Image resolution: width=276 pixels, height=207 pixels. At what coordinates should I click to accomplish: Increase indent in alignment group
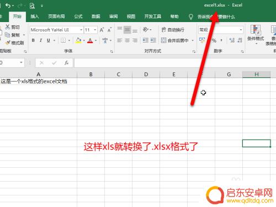(x=153, y=40)
